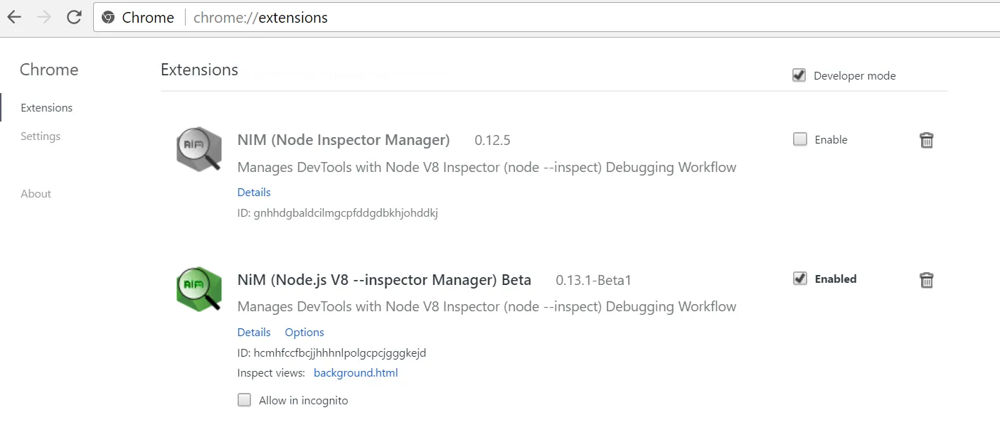Reload the extensions page
This screenshot has width=1000, height=442.
pos(74,18)
